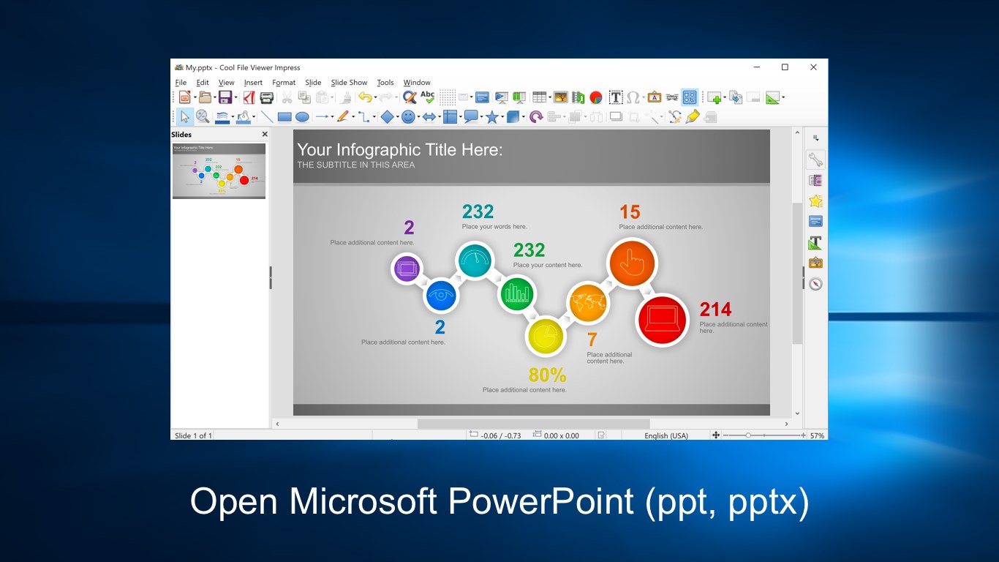Click the Open folder icon

click(206, 97)
